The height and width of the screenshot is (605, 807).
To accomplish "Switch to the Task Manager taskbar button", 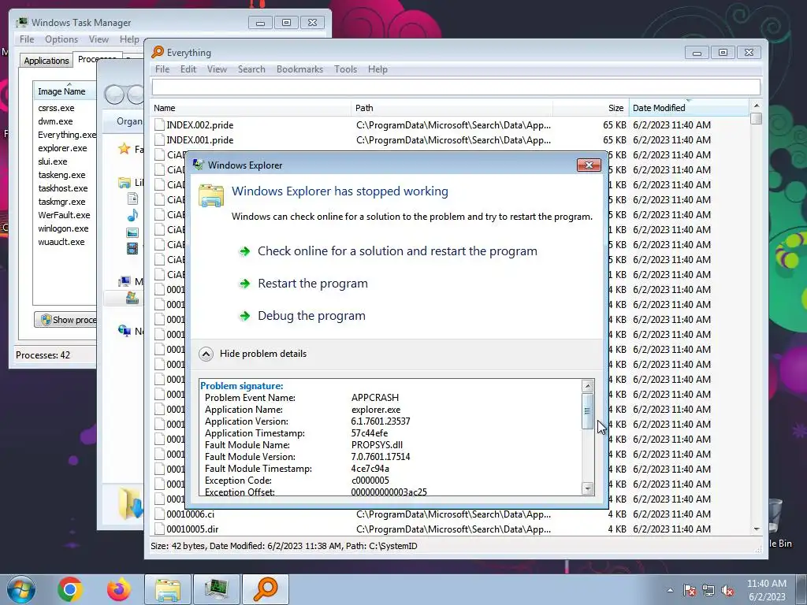I will (x=217, y=589).
